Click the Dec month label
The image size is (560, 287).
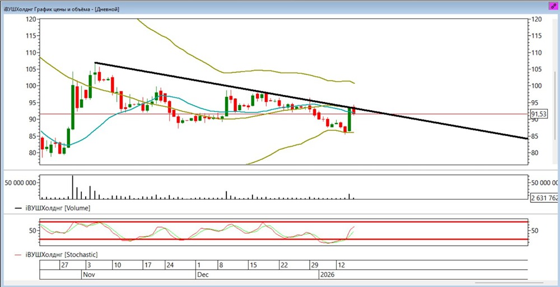pos(202,275)
